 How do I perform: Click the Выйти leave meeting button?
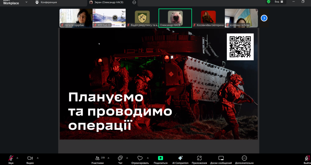pyautogui.click(x=307, y=158)
